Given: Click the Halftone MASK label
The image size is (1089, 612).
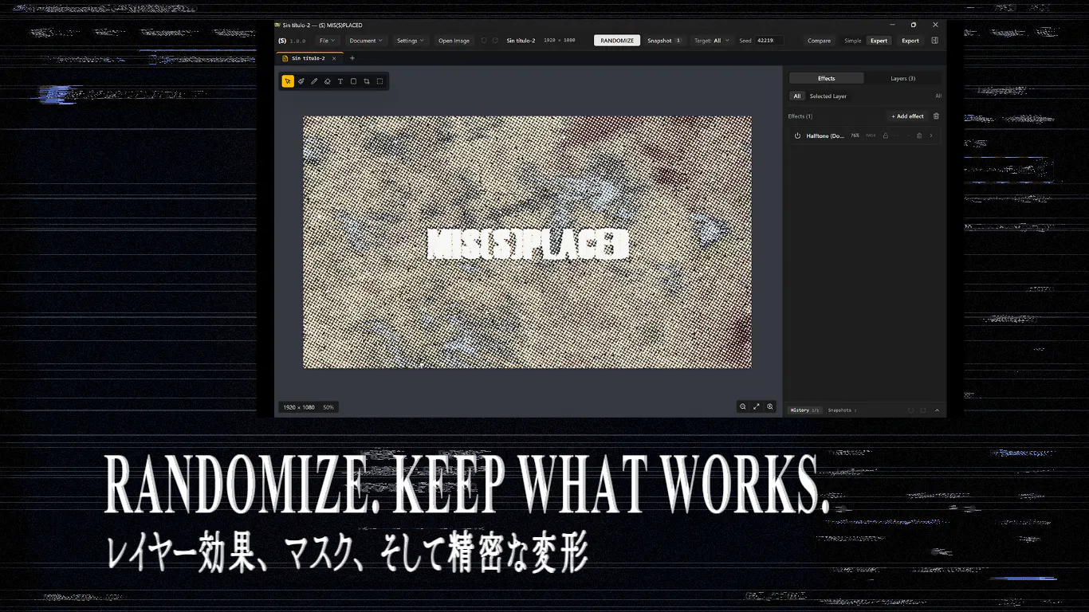Looking at the screenshot, I should 871,135.
